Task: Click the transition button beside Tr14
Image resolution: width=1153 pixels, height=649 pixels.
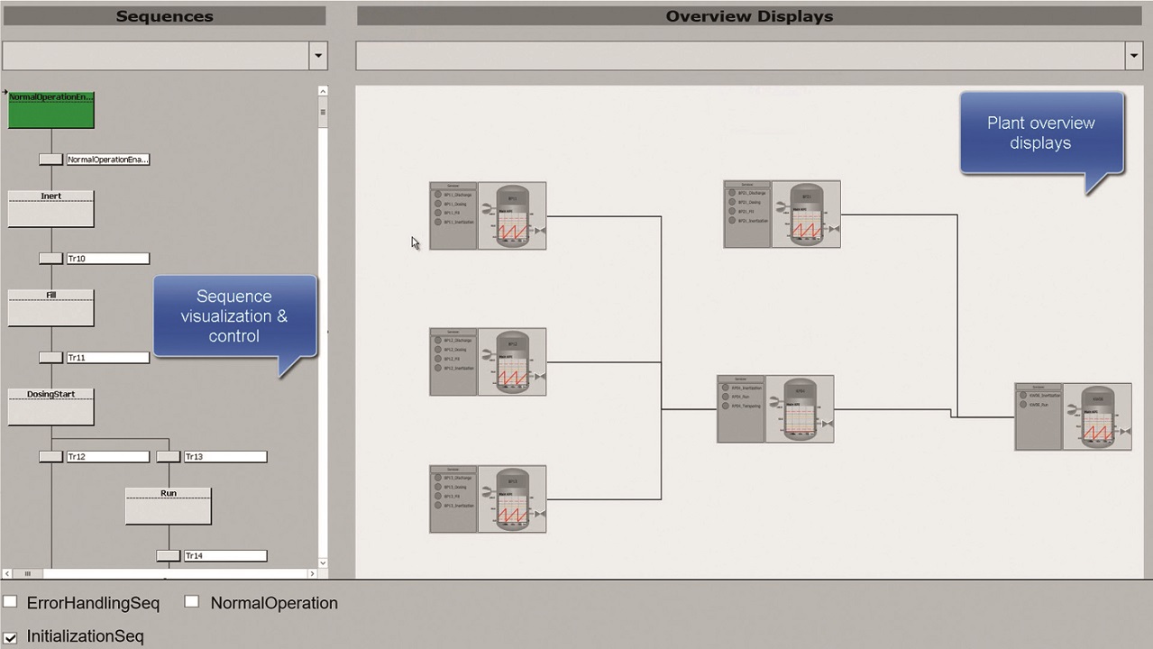Action: point(169,556)
